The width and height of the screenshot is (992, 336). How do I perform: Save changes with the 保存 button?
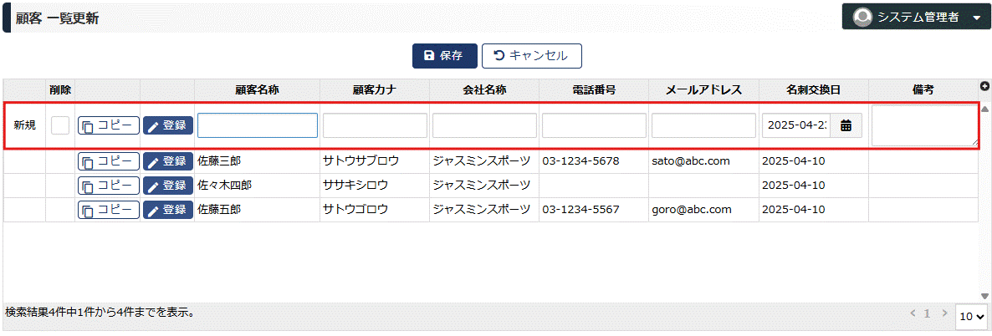click(x=444, y=56)
